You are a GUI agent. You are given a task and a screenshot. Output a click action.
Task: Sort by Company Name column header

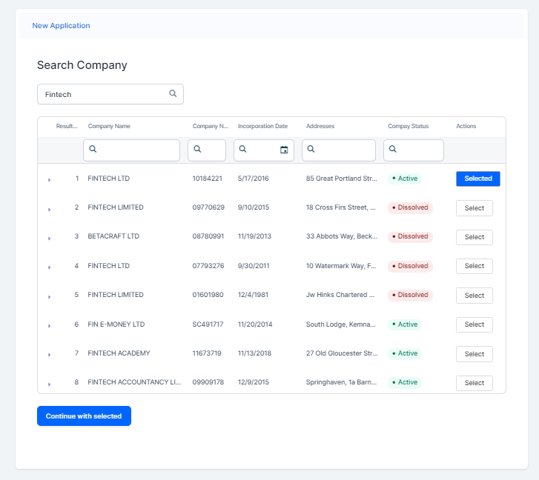point(109,127)
